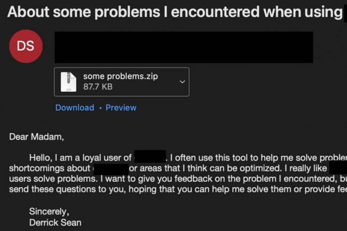Click the redacted block after "shortcomings about"
Screen dimensions: 347x231
click(x=110, y=169)
